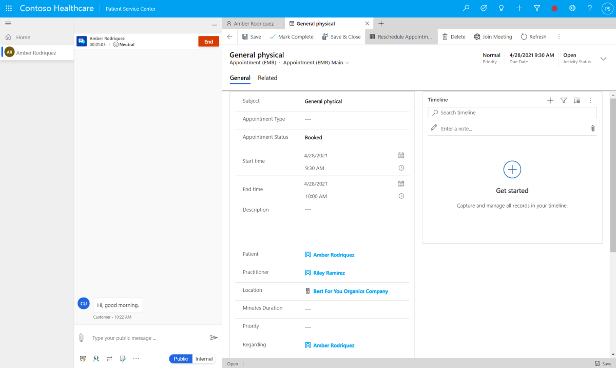616x368 pixels.
Task: Open more chat options ellipsis
Action: (x=136, y=359)
